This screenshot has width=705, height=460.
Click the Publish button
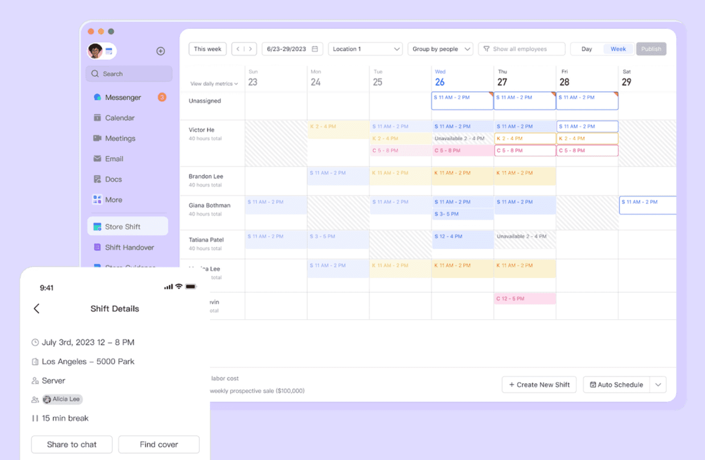651,49
